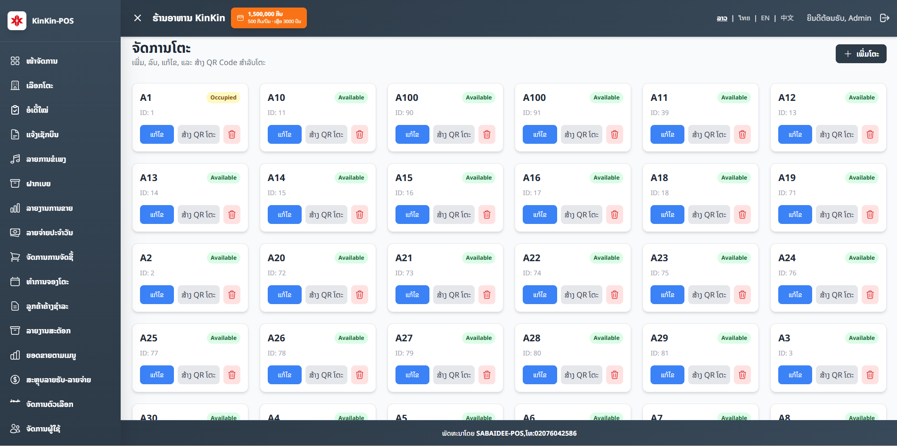Open the sales report bar chart menu
This screenshot has width=897, height=446.
click(x=49, y=208)
